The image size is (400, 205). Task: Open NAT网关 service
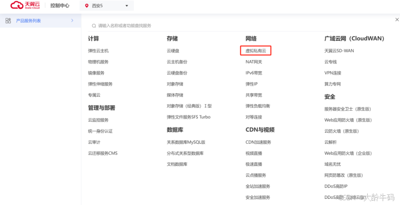click(x=254, y=62)
